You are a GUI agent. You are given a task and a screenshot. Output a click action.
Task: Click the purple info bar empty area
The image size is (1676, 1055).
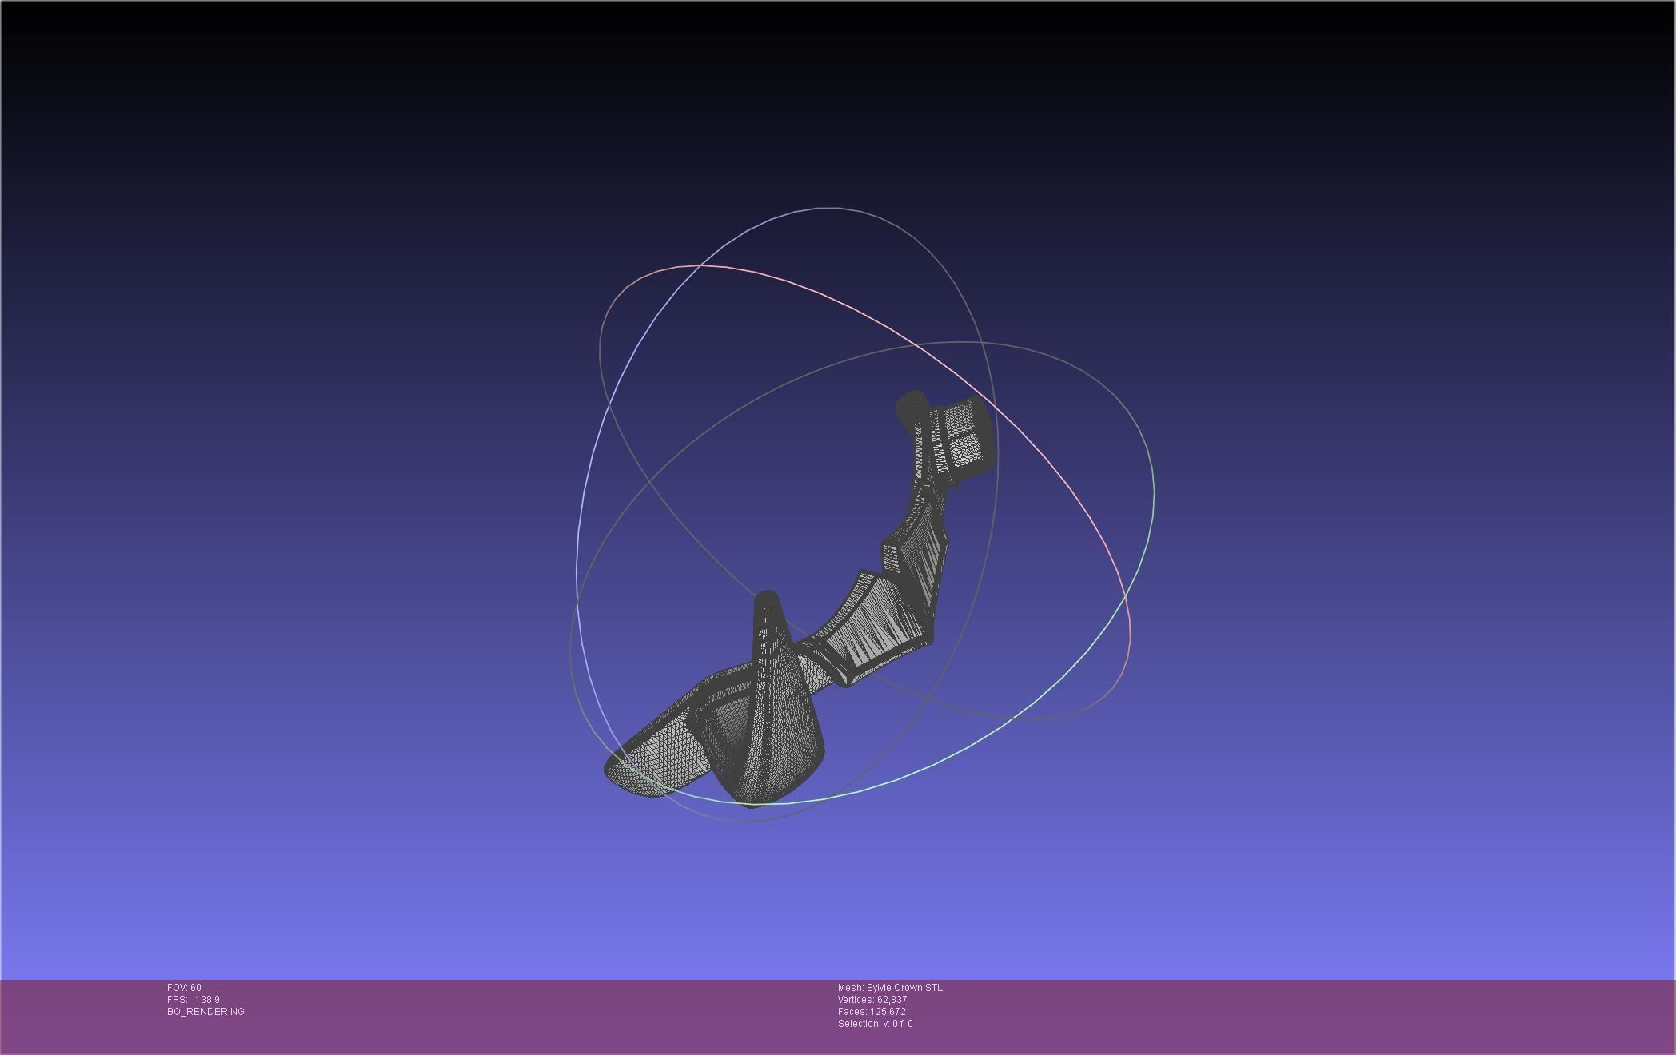tap(1279, 1015)
